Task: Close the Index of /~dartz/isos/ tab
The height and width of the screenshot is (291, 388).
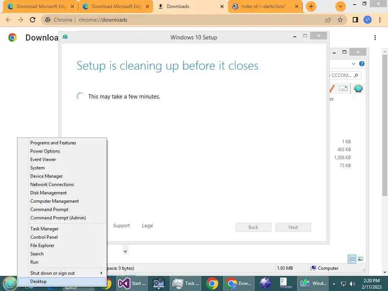Action: [297, 6]
